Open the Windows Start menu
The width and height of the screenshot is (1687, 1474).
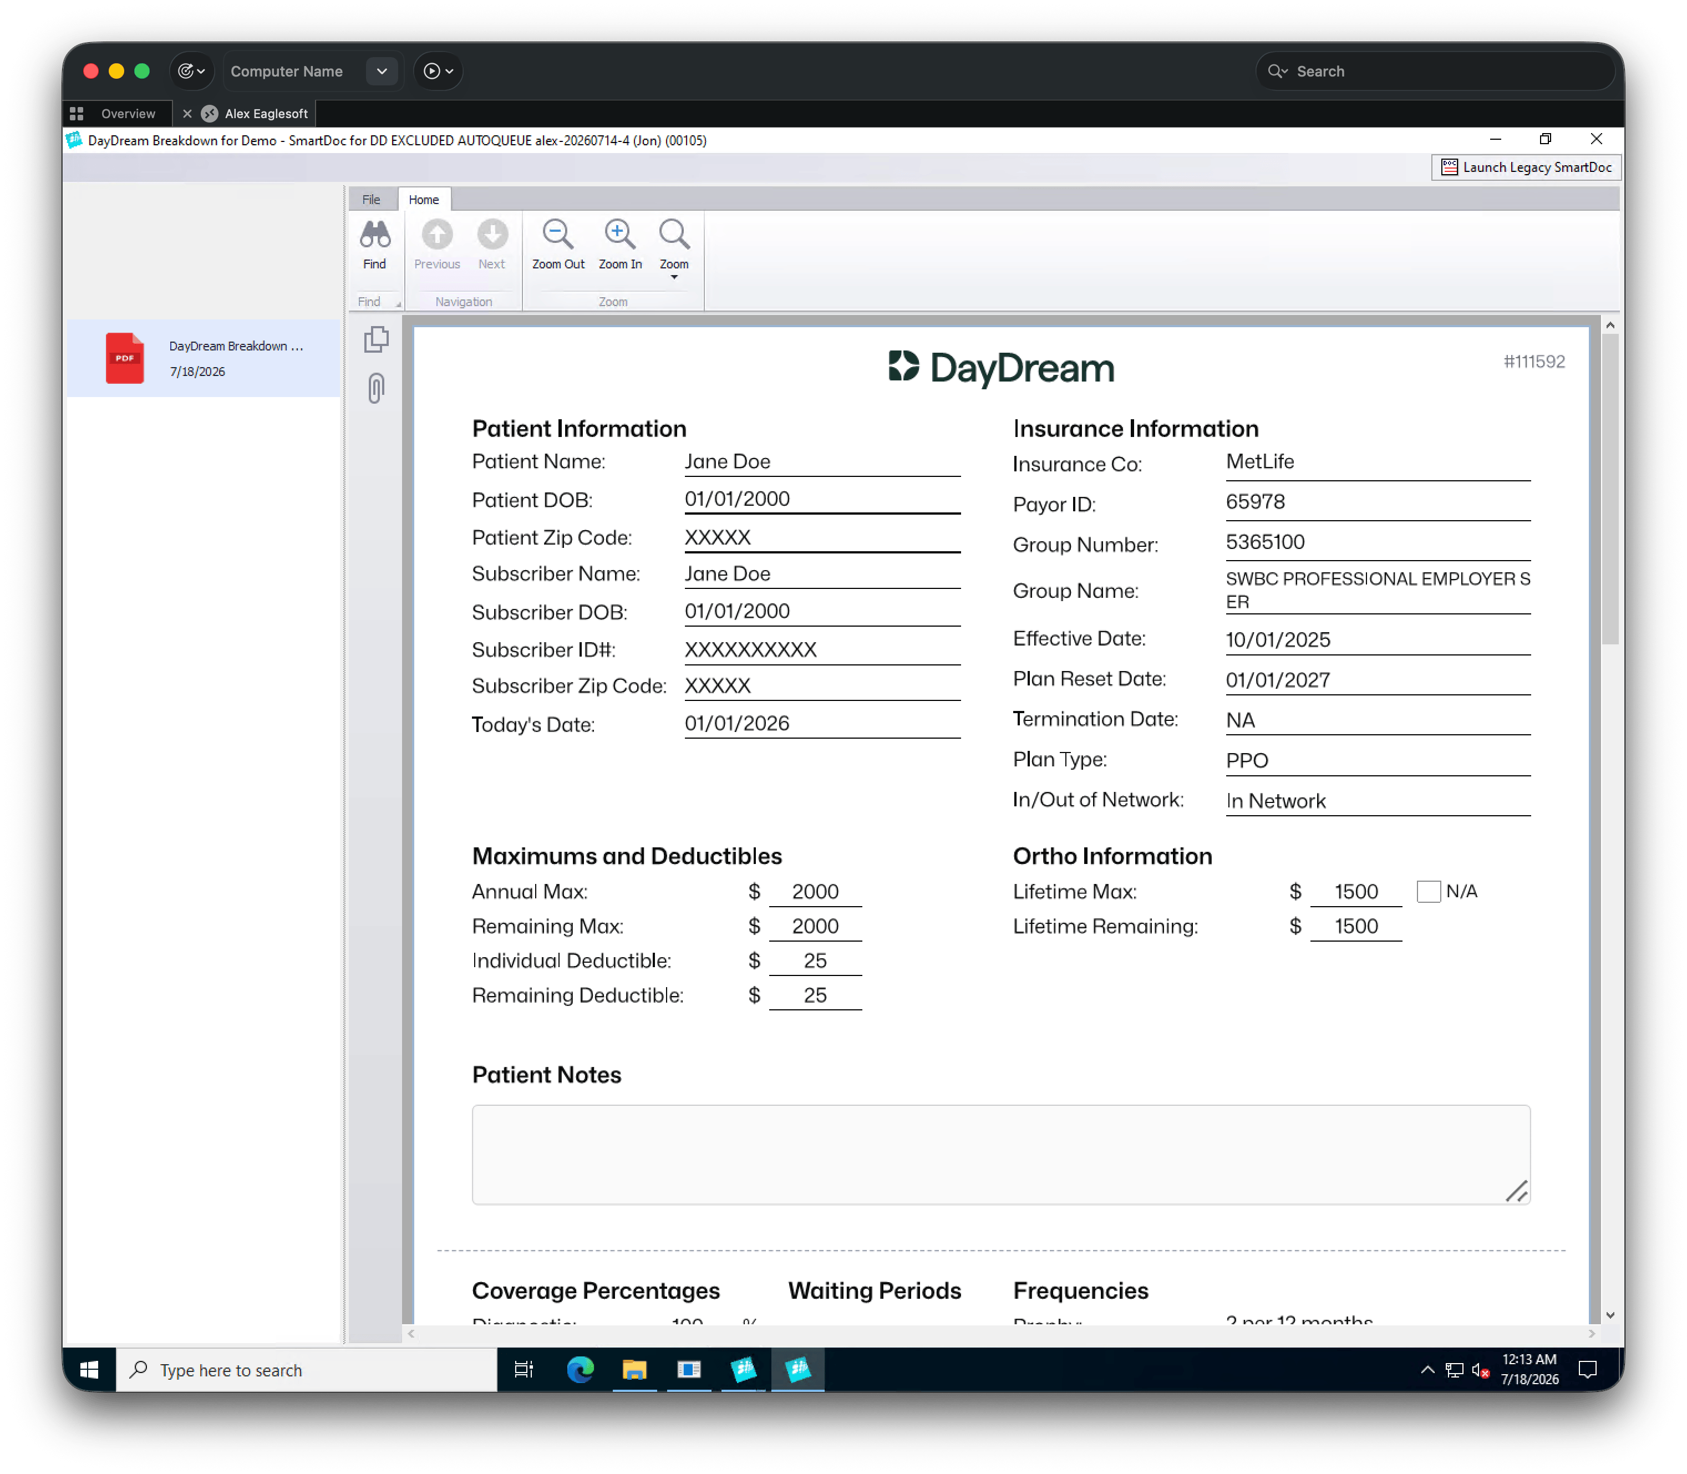(x=89, y=1370)
